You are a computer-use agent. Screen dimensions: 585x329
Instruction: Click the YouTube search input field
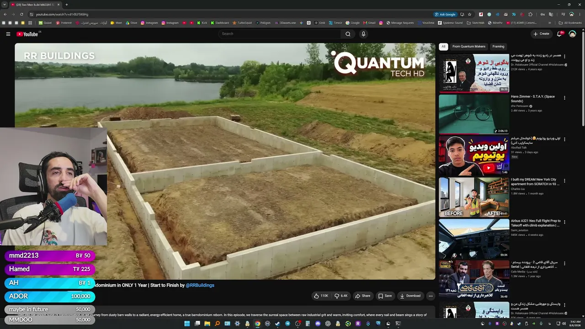point(280,34)
